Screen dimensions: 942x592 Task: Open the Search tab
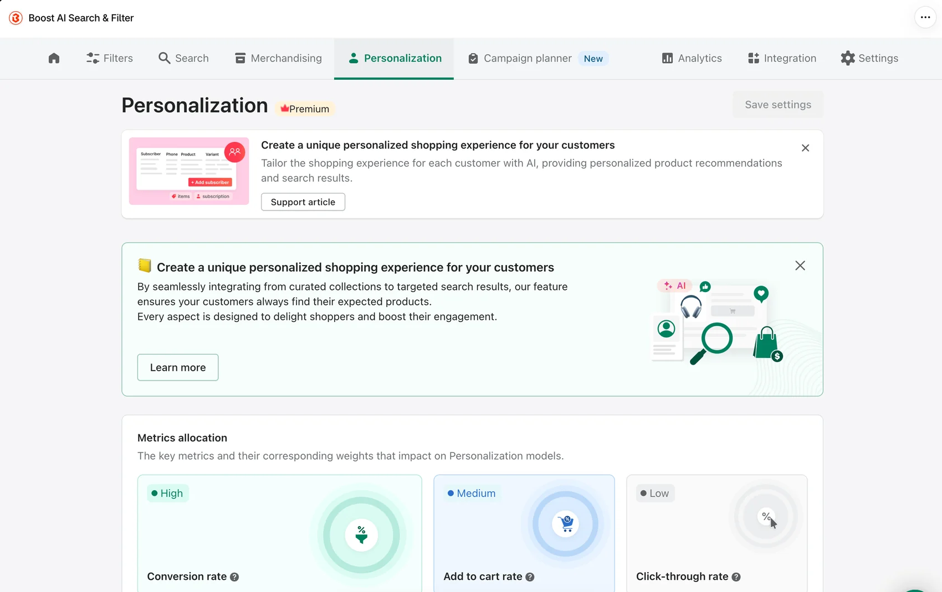pos(183,58)
